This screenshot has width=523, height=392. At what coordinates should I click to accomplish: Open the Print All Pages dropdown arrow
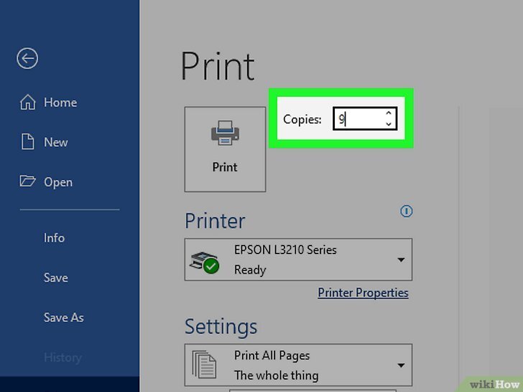click(401, 365)
